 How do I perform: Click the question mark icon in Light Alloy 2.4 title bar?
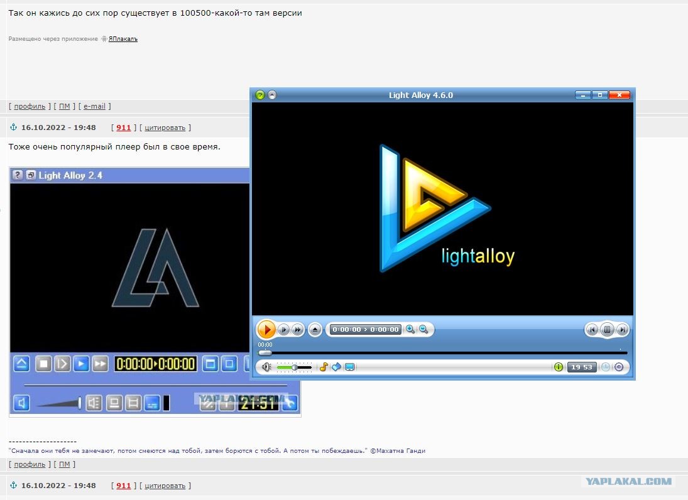(x=17, y=175)
